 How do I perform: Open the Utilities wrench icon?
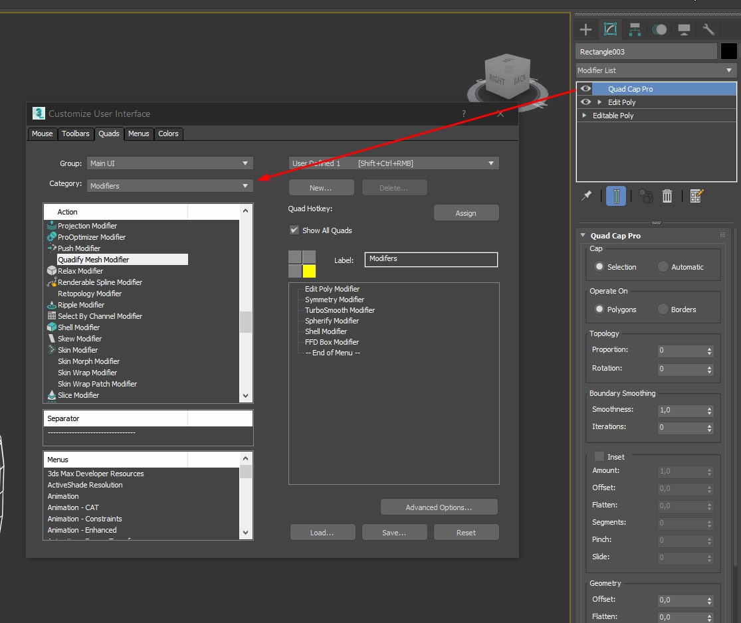[x=708, y=29]
